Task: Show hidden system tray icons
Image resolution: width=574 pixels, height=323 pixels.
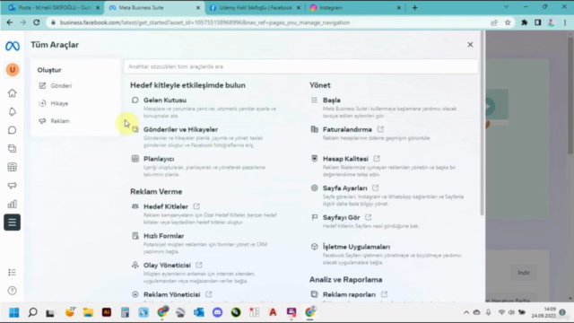Action: (x=466, y=312)
